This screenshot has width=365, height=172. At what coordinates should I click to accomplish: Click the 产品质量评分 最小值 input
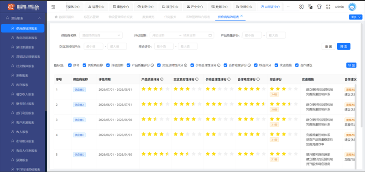252,36
